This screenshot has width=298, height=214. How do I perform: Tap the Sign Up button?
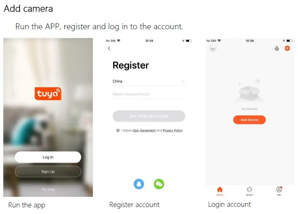48,172
